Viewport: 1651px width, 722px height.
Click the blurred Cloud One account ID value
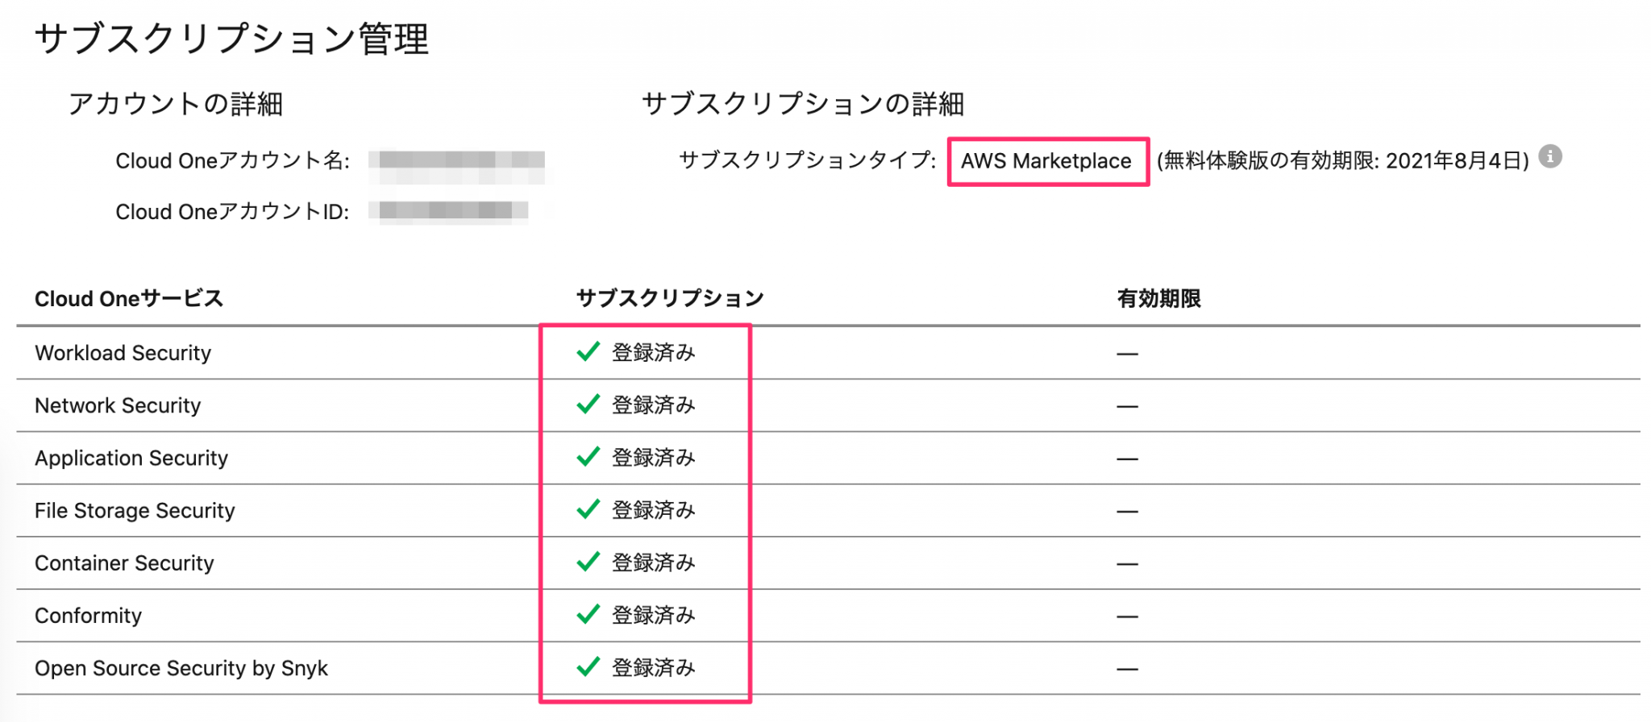tap(448, 211)
